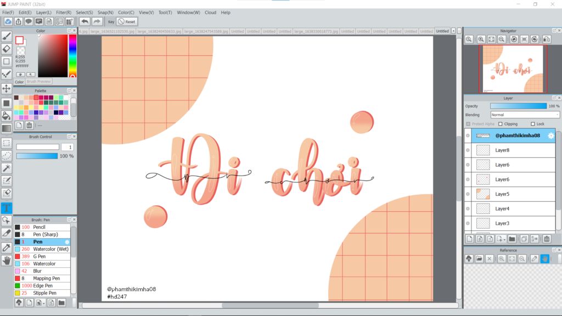The width and height of the screenshot is (562, 316).
Task: Select the Brush tool in left toolbar
Action: [x=7, y=36]
